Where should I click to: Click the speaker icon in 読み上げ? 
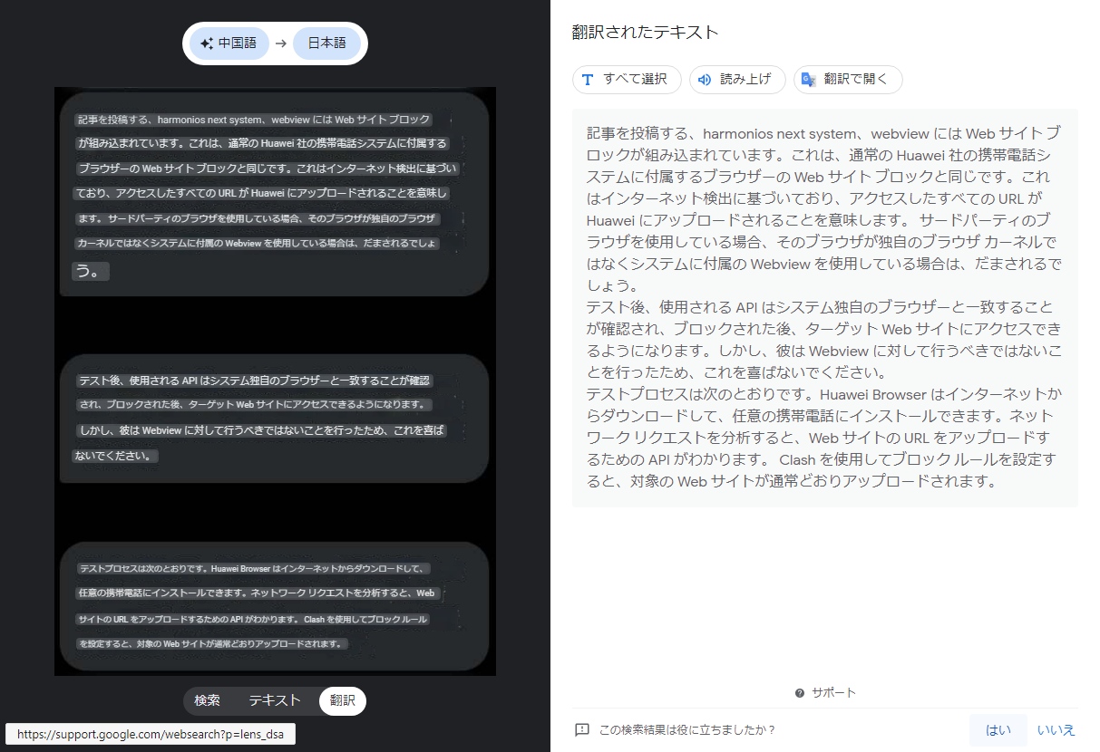click(x=705, y=80)
